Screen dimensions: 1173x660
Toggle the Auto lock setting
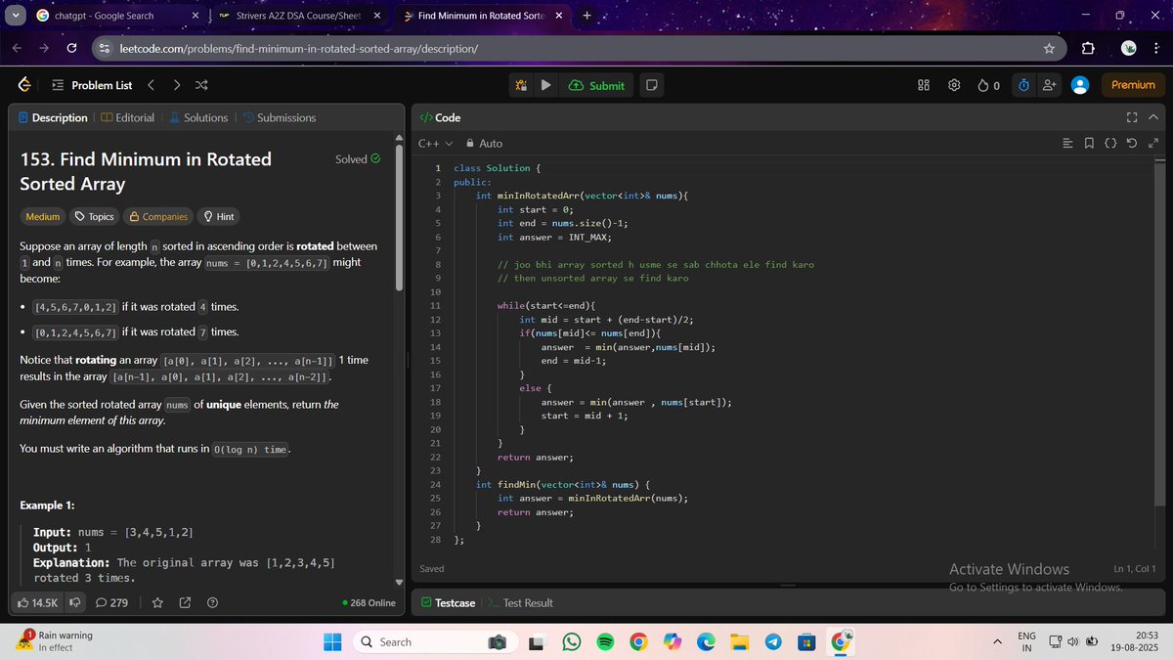[x=484, y=144]
